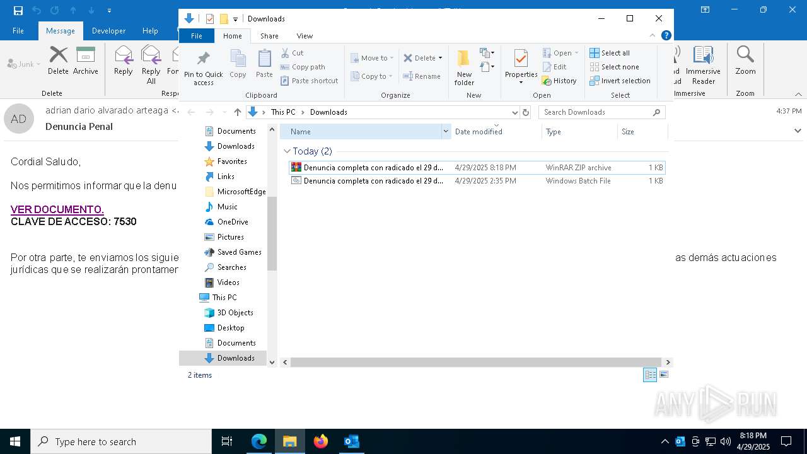The image size is (807, 454).
Task: Collapse the Today (2) group
Action: coord(287,151)
